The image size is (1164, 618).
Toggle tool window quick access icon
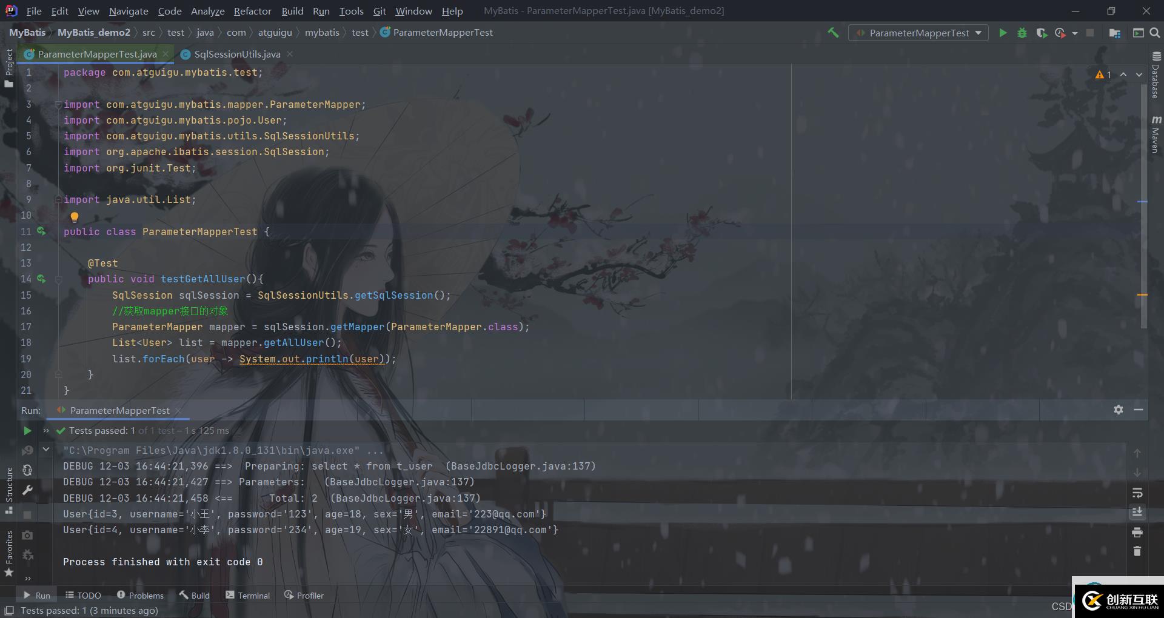pyautogui.click(x=9, y=611)
